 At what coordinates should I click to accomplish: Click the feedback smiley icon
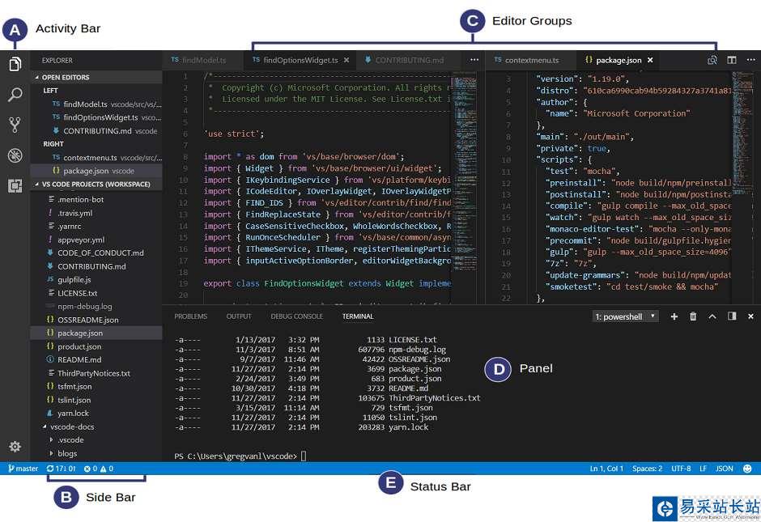click(x=747, y=469)
